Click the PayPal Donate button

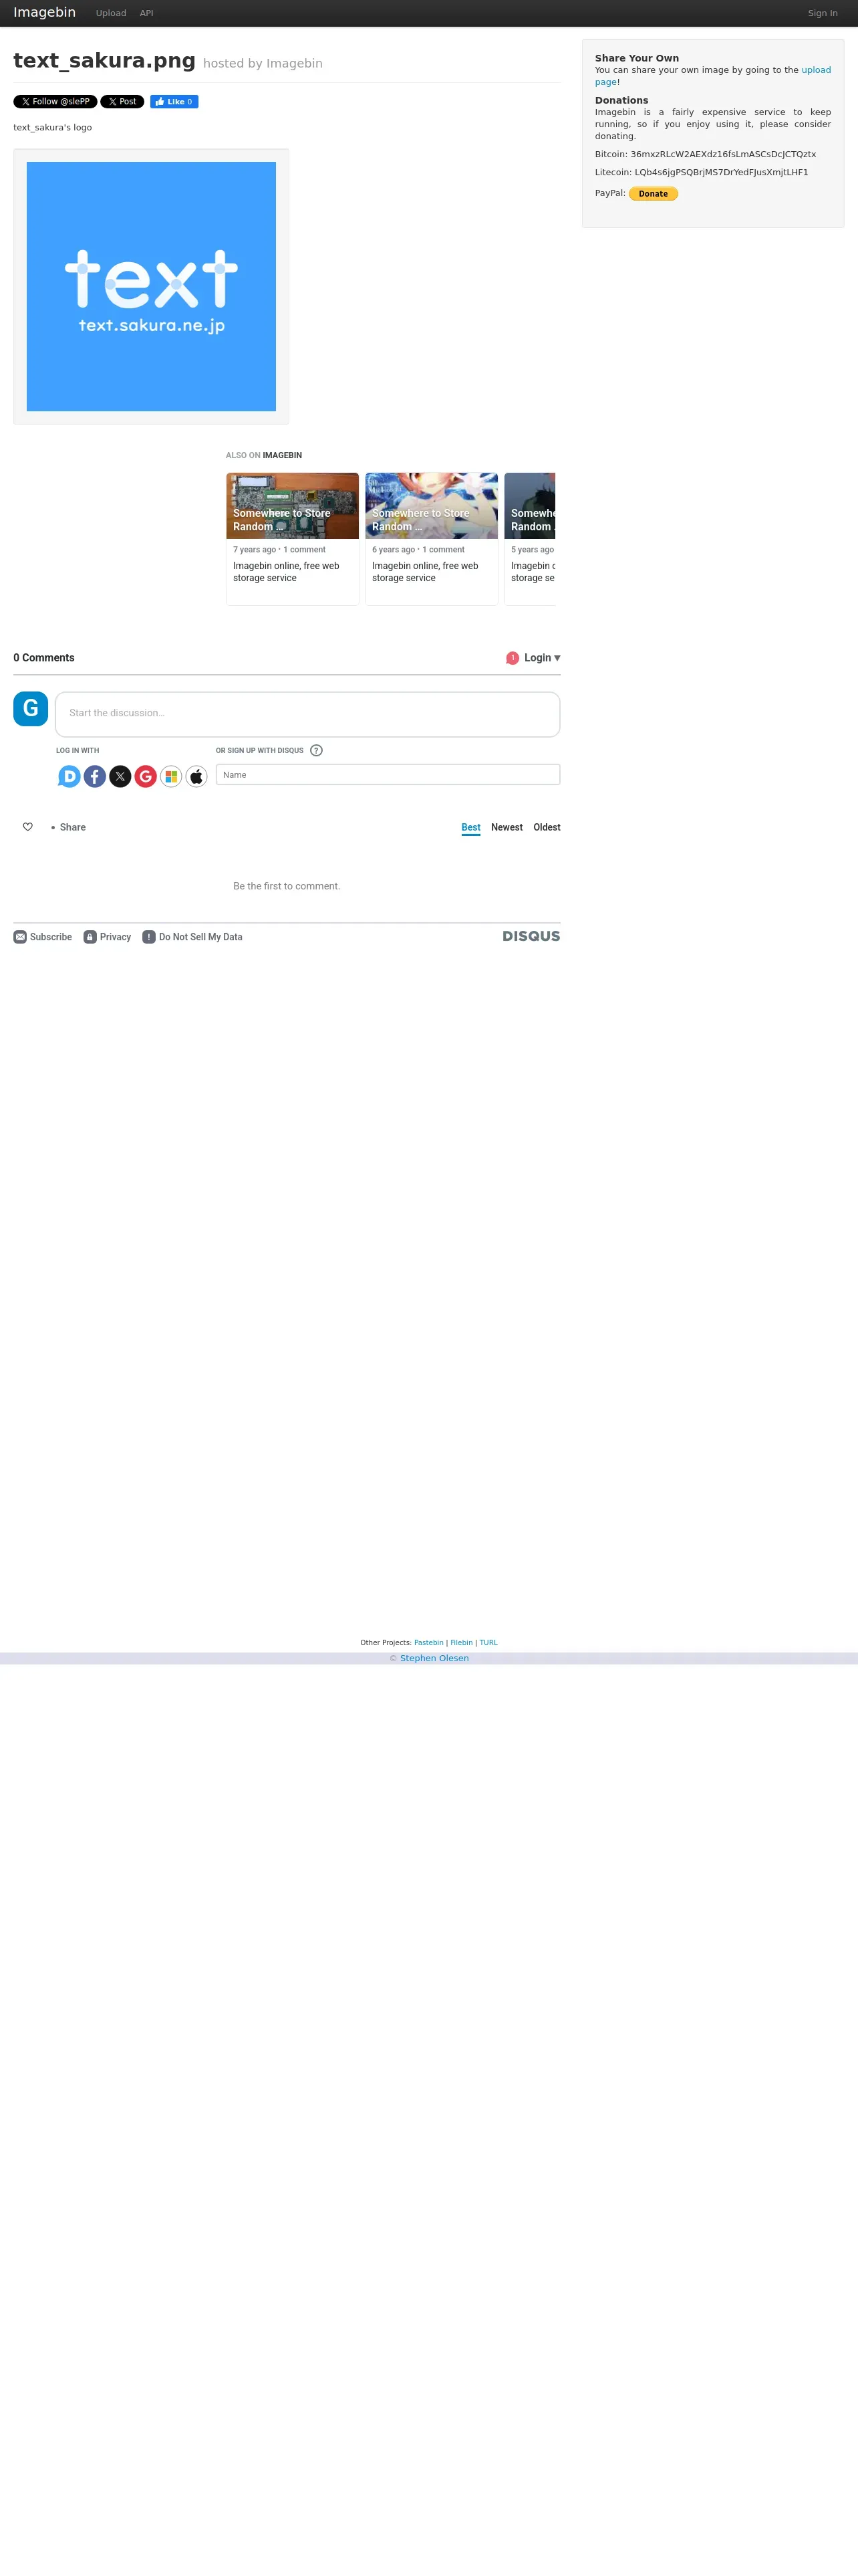coord(654,194)
